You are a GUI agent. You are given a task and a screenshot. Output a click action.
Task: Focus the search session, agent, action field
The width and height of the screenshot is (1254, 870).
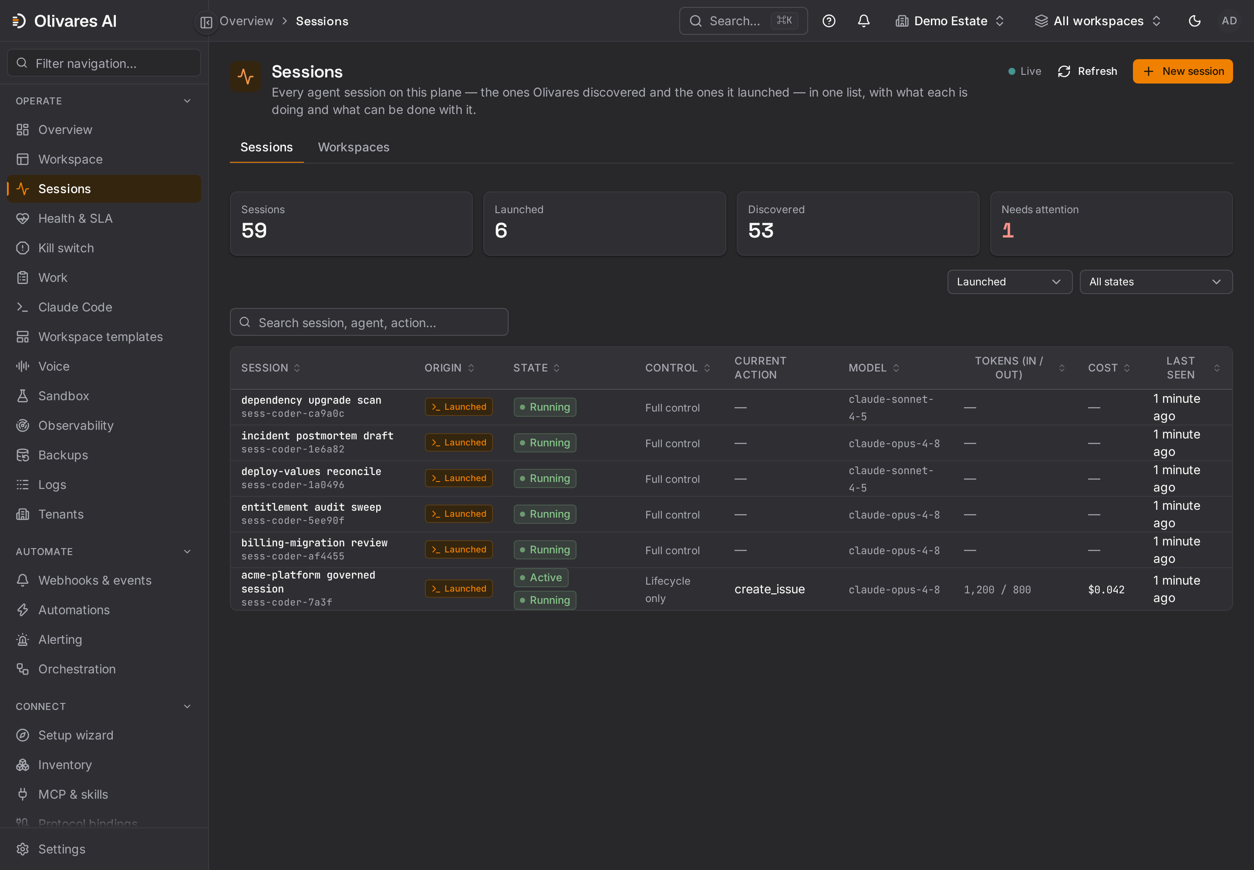click(x=369, y=322)
